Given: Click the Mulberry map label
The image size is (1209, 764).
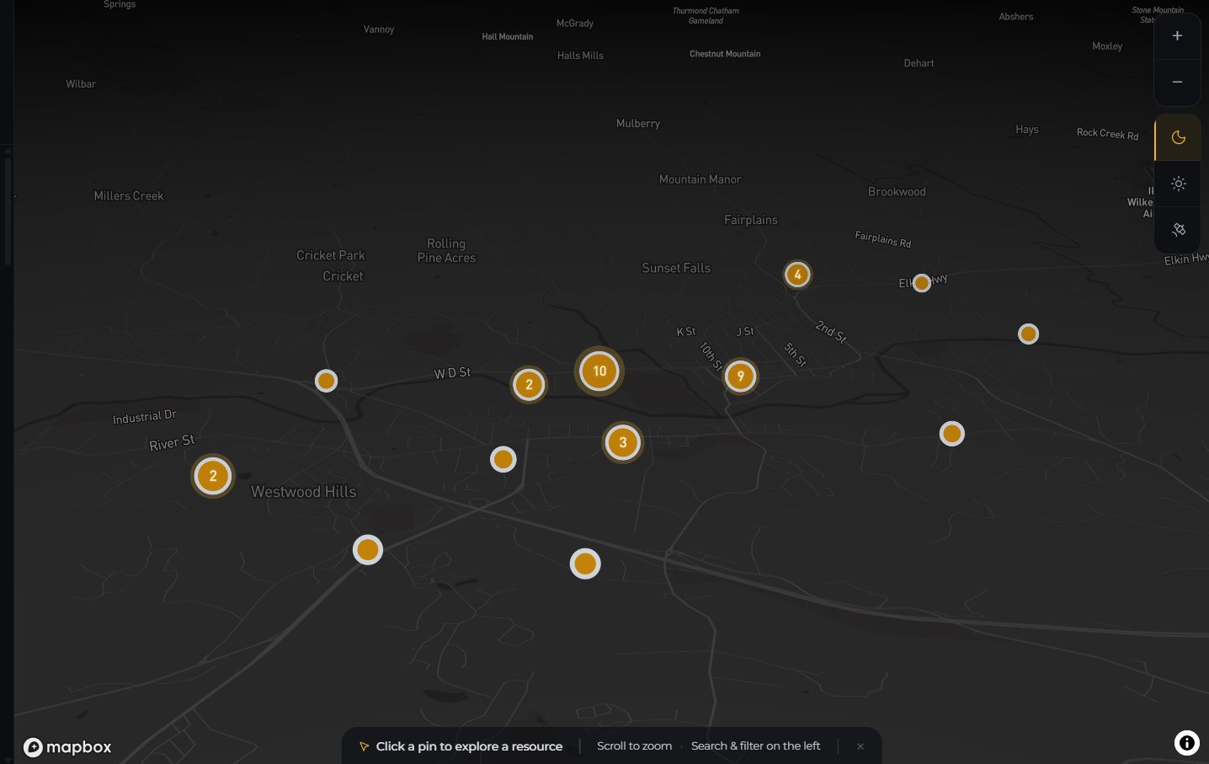Looking at the screenshot, I should pos(638,124).
